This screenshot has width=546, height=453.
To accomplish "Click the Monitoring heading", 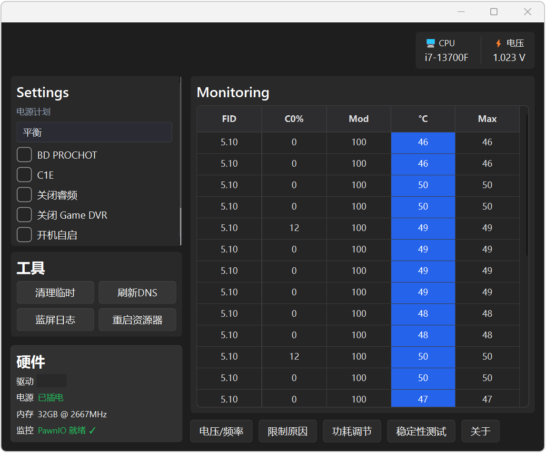I will pos(233,93).
